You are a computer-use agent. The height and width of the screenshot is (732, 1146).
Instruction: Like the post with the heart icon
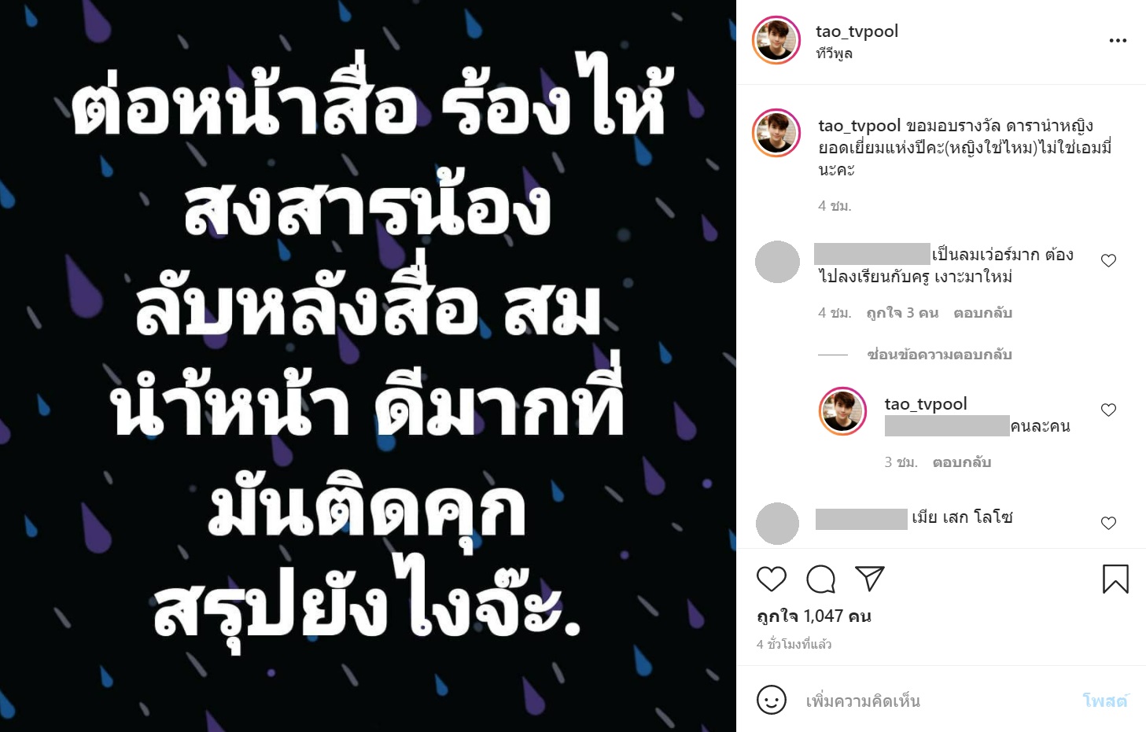point(771,579)
